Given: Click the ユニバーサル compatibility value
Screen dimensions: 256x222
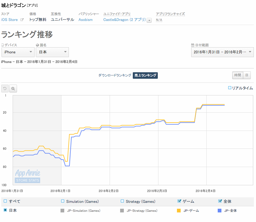Looking at the screenshot, I should 62,19.
